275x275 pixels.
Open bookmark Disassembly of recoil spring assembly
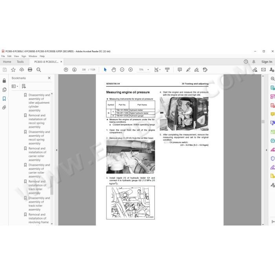[x=39, y=137]
